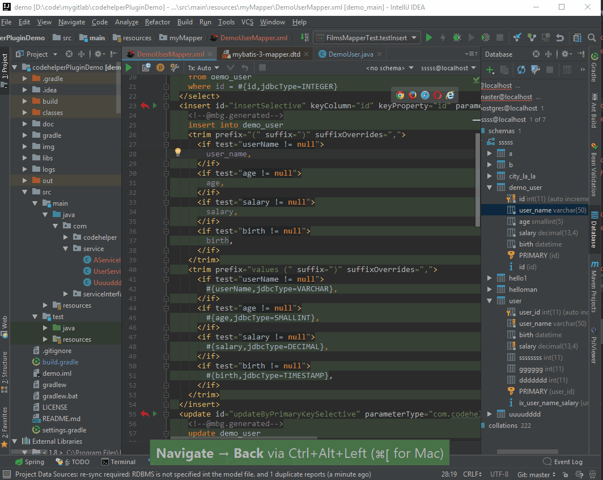The height and width of the screenshot is (480, 603).
Task: Open query history icon in editor toolbar
Action: pos(146,67)
